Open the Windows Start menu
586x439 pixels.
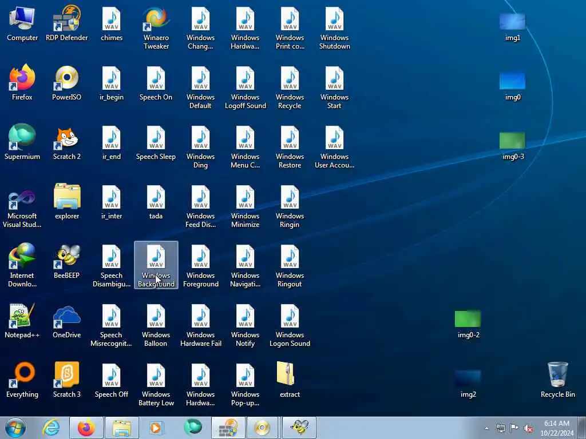point(15,428)
